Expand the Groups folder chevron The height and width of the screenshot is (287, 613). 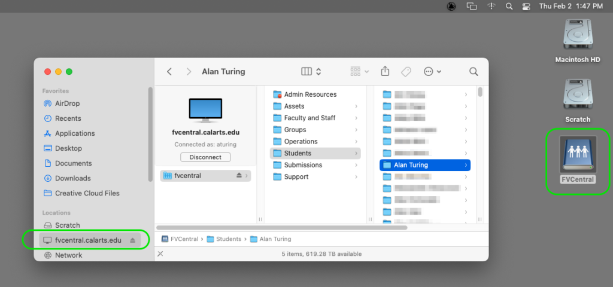click(356, 130)
